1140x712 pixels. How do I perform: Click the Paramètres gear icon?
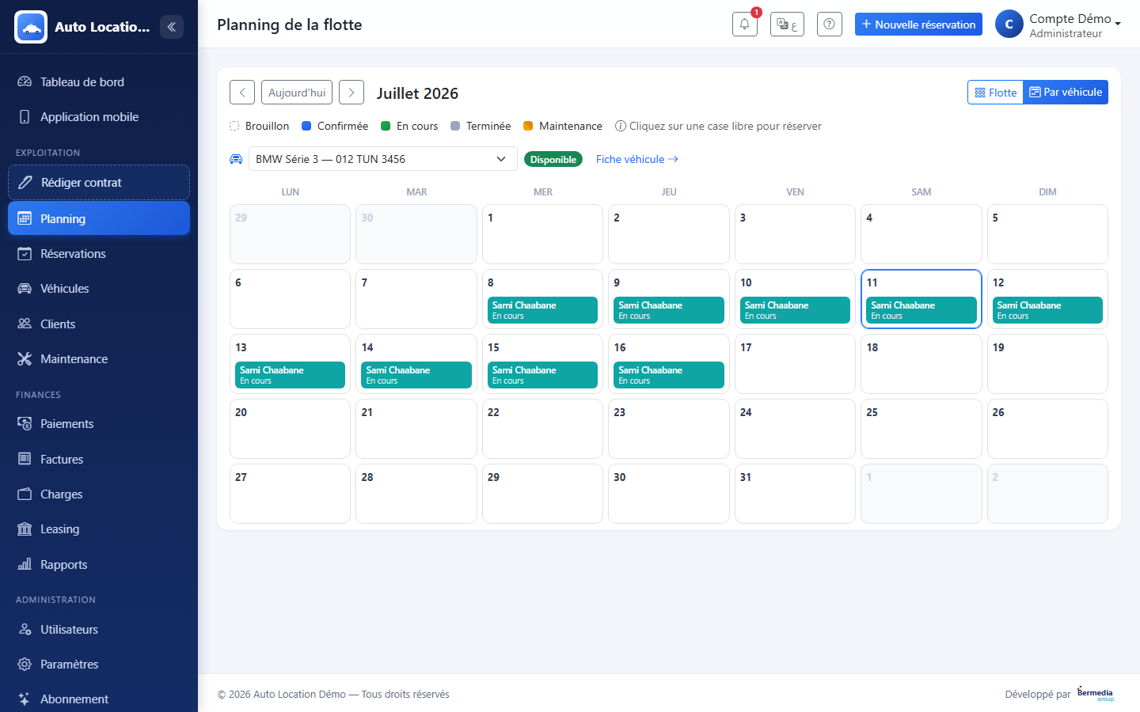(25, 664)
